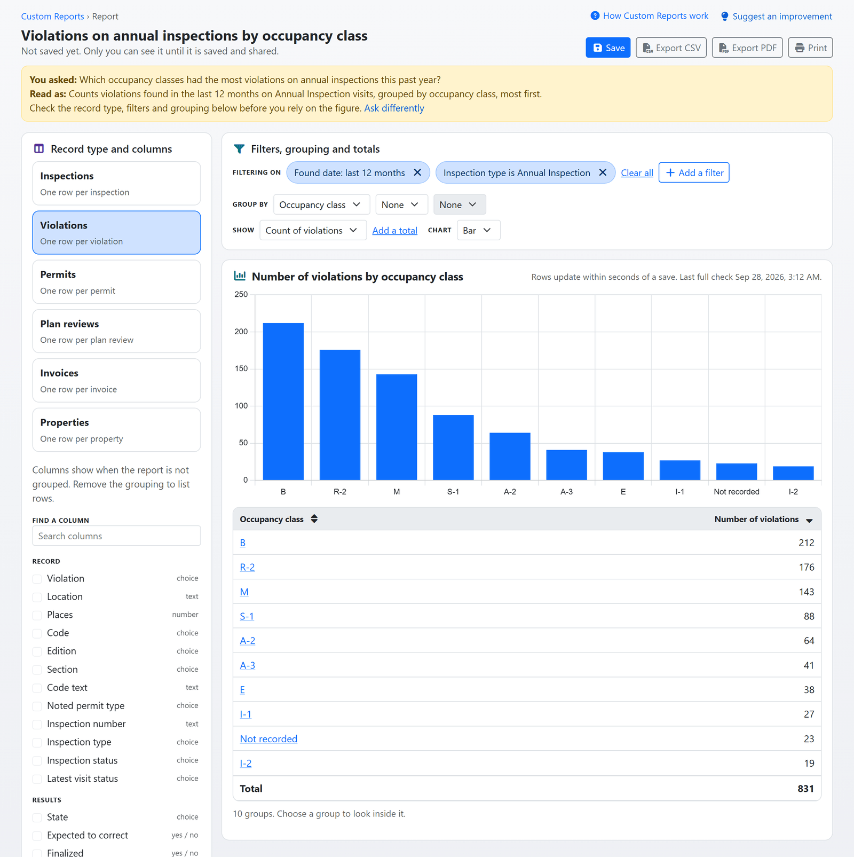The height and width of the screenshot is (857, 854).
Task: Click the Save button
Action: pos(608,48)
